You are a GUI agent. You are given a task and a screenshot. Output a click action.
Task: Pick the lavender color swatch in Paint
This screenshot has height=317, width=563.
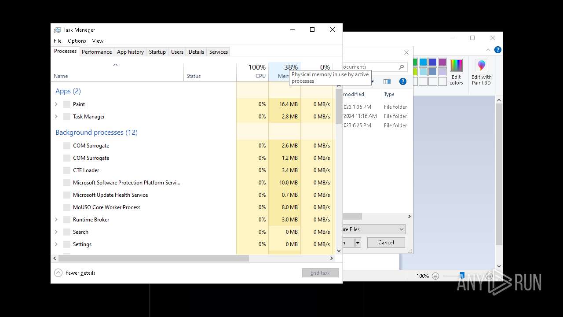click(442, 72)
